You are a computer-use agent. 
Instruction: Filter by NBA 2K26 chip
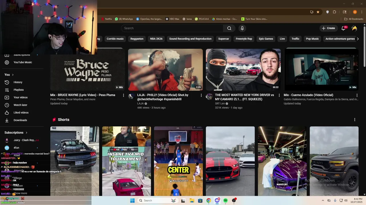click(156, 39)
